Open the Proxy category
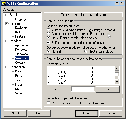 click(x=19, y=76)
